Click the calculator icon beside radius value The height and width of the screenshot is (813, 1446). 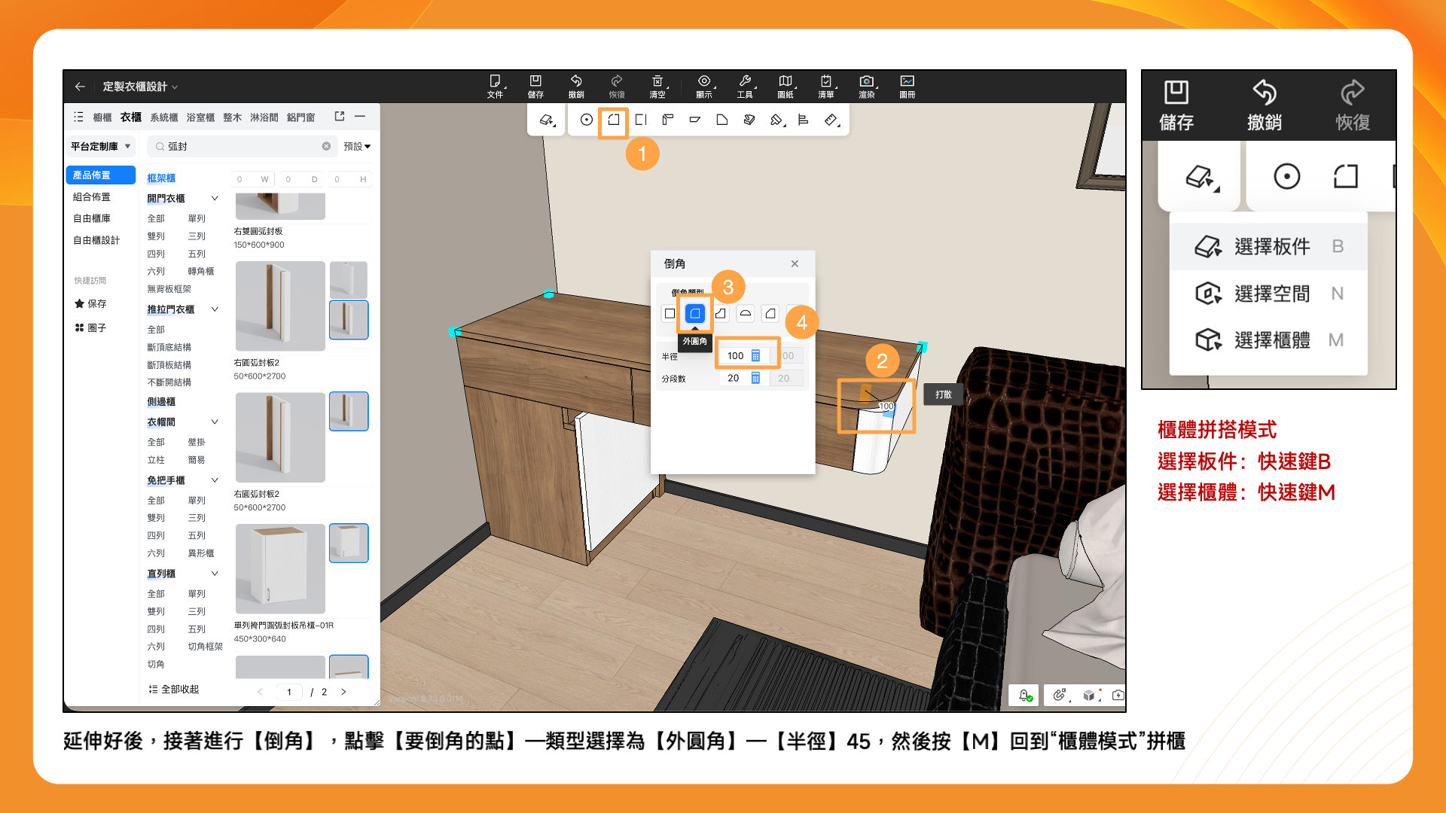(x=755, y=356)
